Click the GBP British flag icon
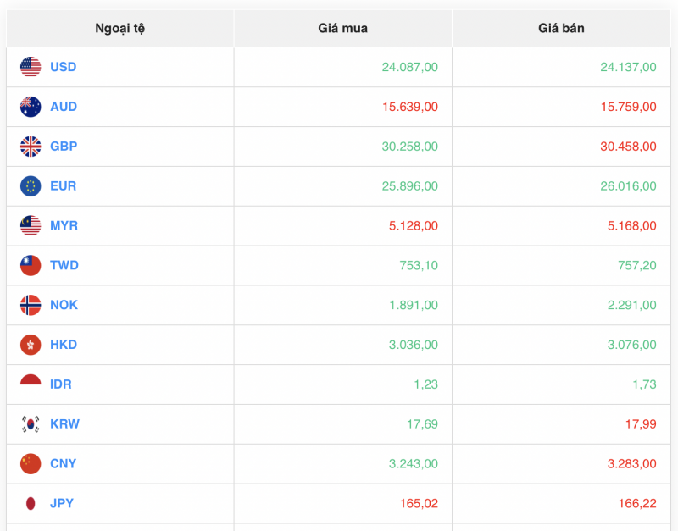 coord(31,147)
